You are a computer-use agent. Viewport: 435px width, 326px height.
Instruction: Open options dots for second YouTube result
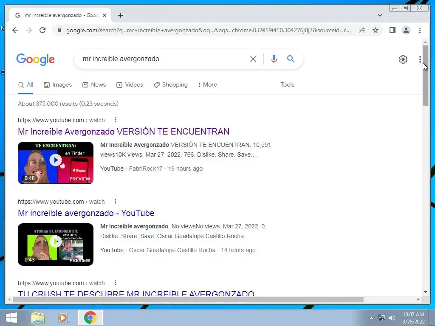[116, 201]
